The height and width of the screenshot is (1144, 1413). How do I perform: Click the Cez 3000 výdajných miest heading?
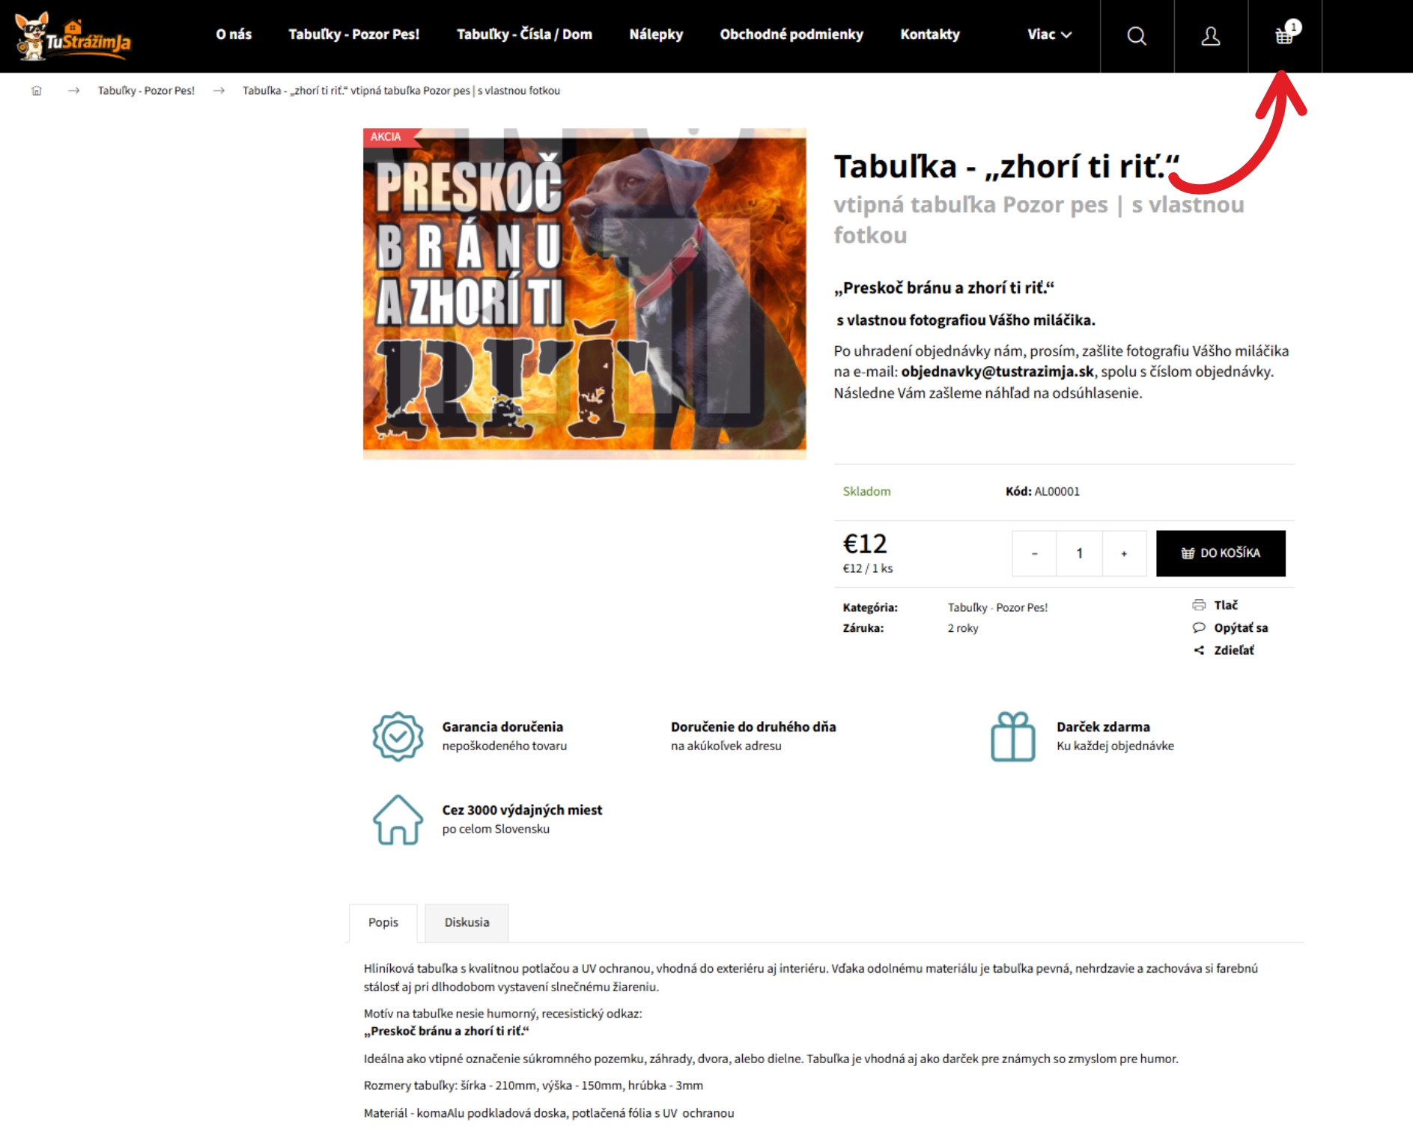(x=522, y=809)
